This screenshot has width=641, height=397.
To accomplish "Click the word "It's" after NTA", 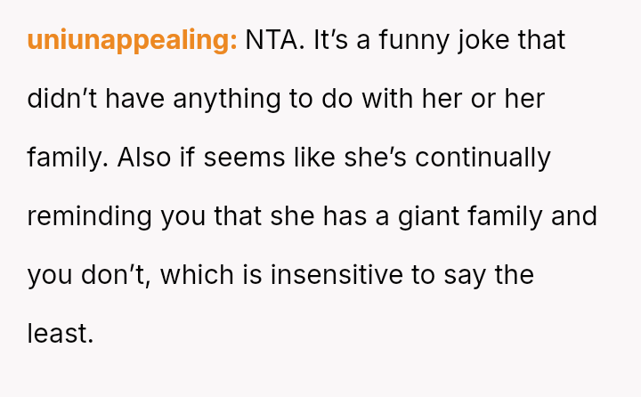I will [329, 41].
